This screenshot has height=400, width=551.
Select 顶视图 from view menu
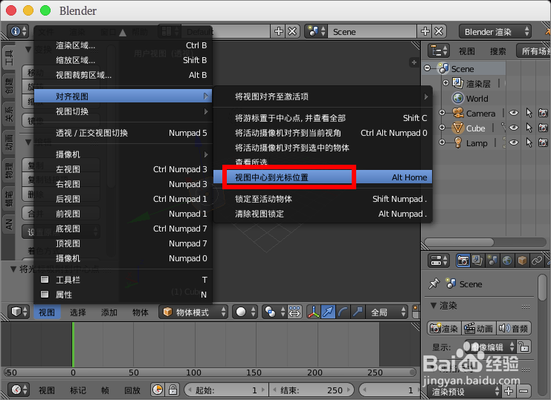click(123, 243)
